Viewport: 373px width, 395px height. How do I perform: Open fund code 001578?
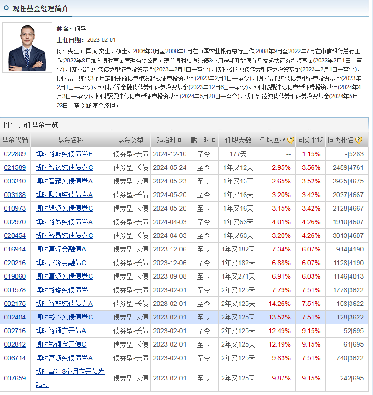(x=15, y=290)
